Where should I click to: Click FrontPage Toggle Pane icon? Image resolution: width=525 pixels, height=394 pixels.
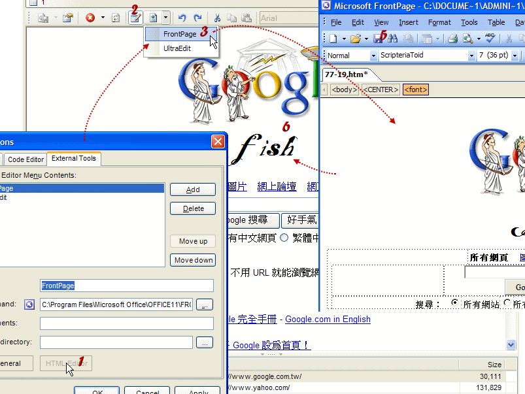tap(427, 39)
